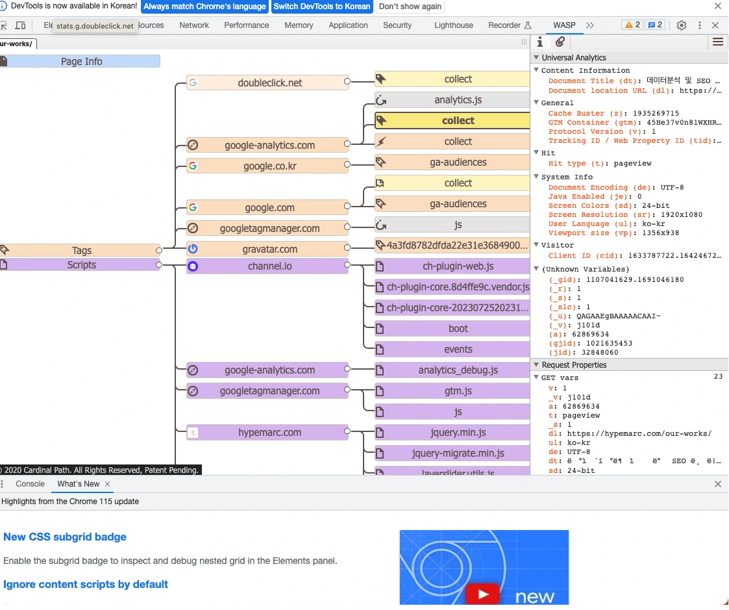Toggle the google.co.kr node's expand circle
Screen dimensions: 729x610
[347, 166]
